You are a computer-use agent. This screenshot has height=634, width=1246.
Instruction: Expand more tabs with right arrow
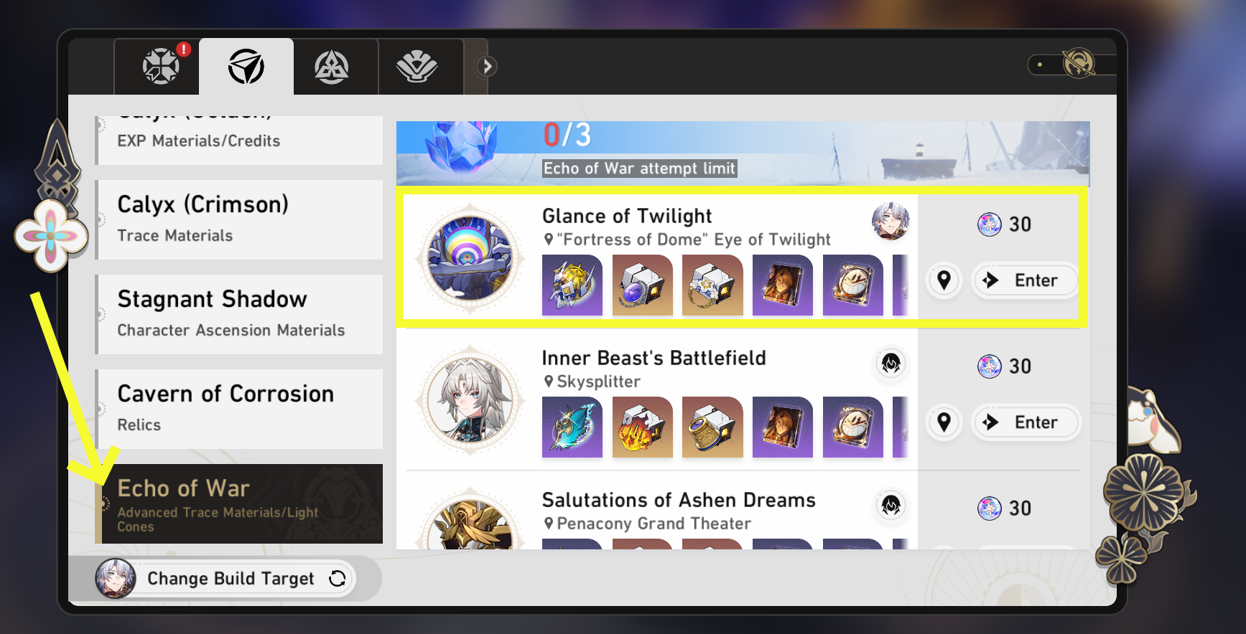(x=487, y=67)
